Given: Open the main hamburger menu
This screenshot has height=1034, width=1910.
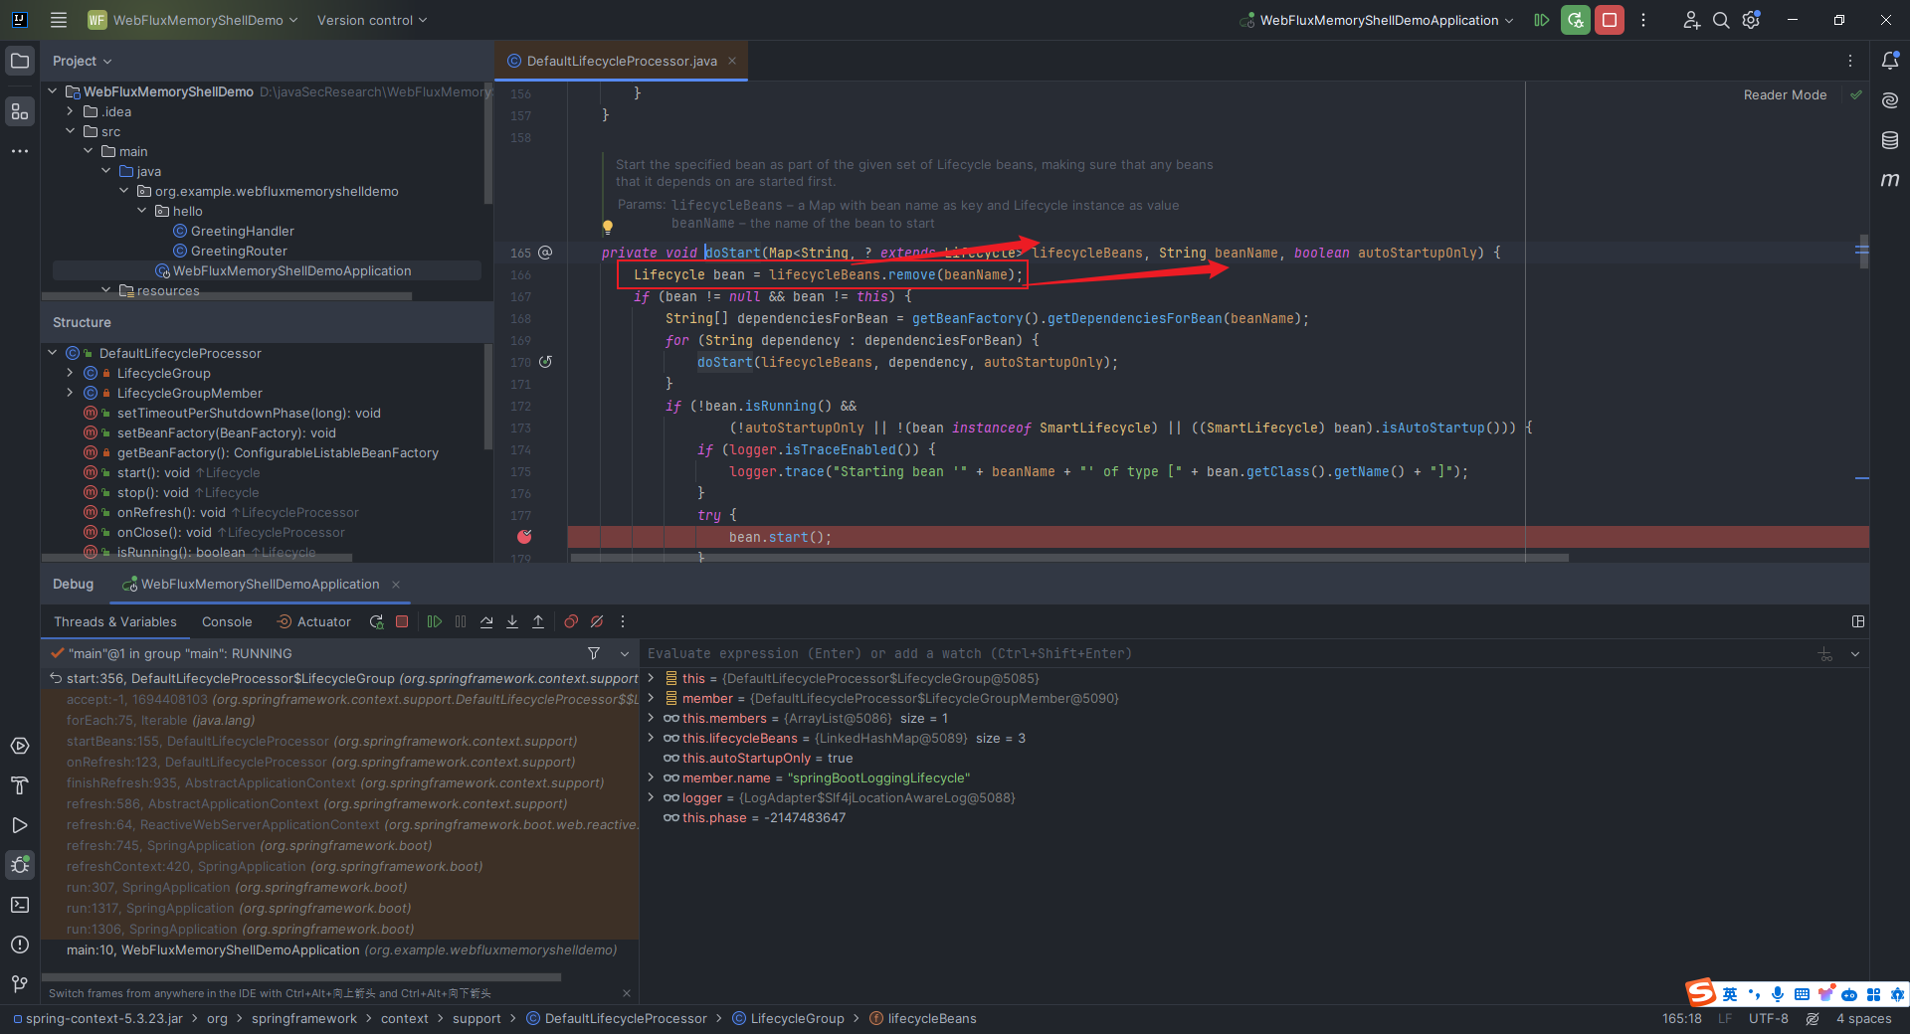Looking at the screenshot, I should [59, 20].
